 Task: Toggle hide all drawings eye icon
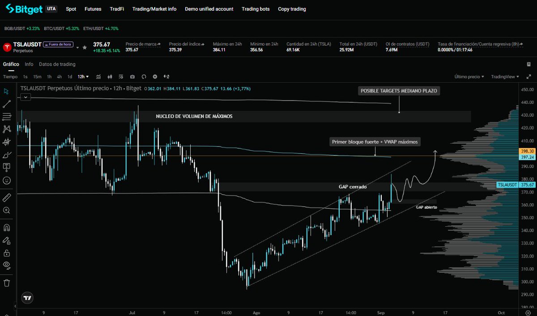tap(7, 265)
